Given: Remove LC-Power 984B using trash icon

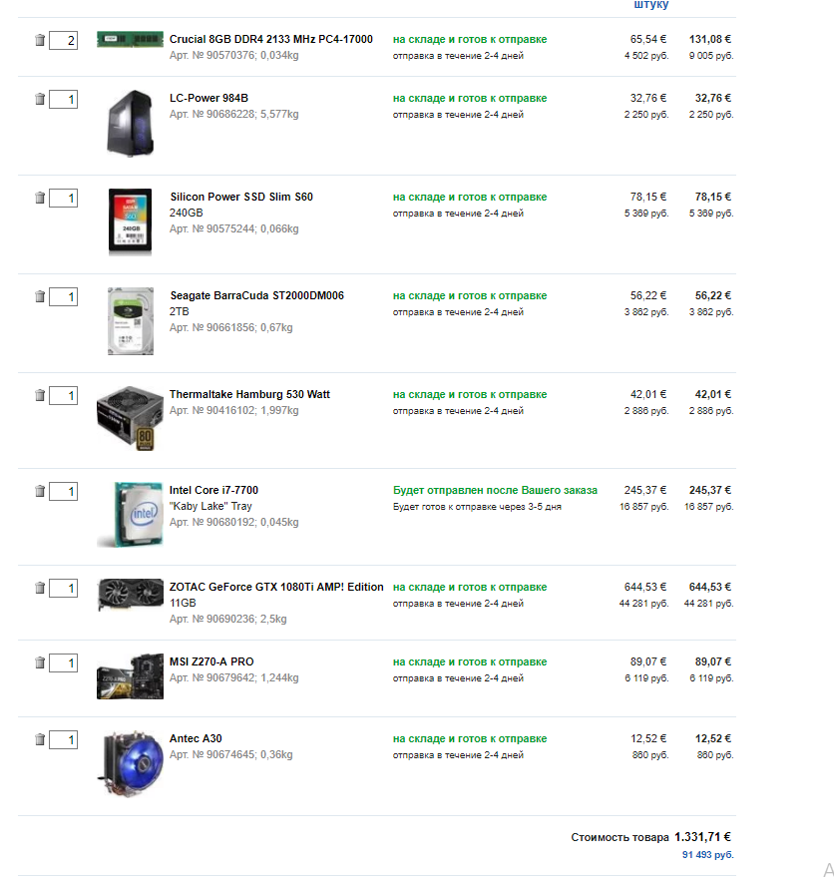Looking at the screenshot, I should [x=40, y=99].
